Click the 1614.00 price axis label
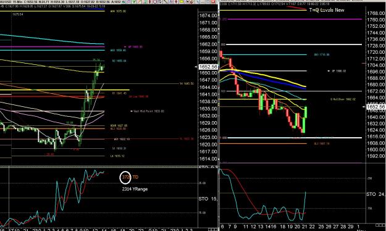This screenshot has height=231, width=386. pos(208,159)
